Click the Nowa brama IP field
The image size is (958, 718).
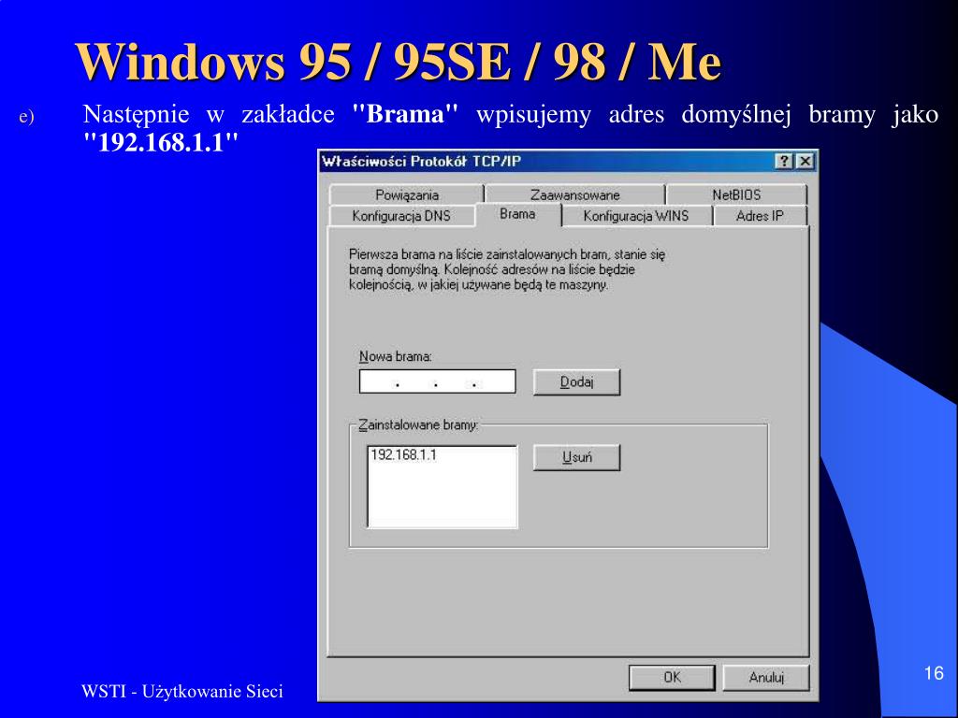(x=438, y=381)
